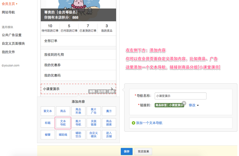Click the 导航名称 text input field
This screenshot has width=239, height=156.
180,96
